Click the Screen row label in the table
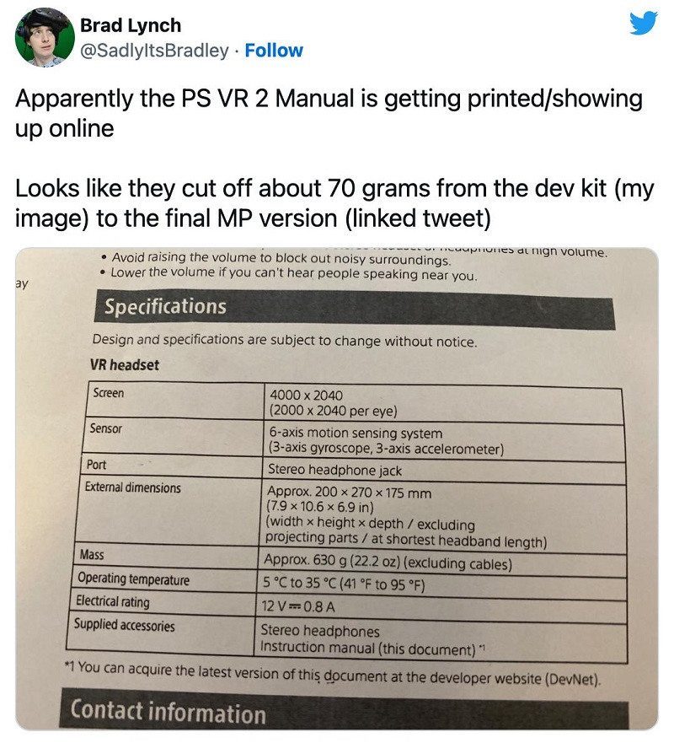 (x=109, y=393)
